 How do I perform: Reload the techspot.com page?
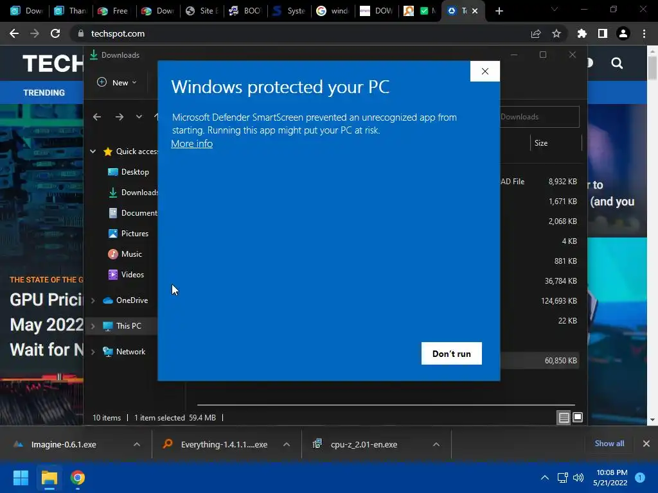coord(55,33)
